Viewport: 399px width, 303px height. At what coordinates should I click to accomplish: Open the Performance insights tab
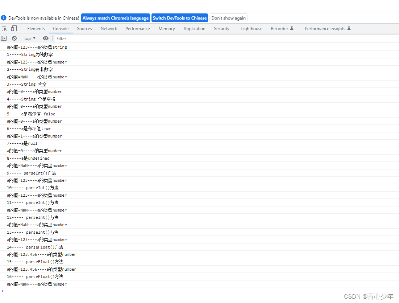coord(328,29)
